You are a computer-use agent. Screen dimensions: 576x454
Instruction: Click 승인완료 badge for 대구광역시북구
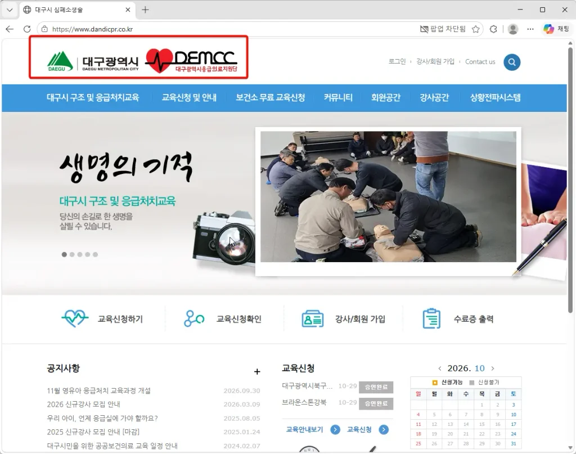(x=376, y=387)
